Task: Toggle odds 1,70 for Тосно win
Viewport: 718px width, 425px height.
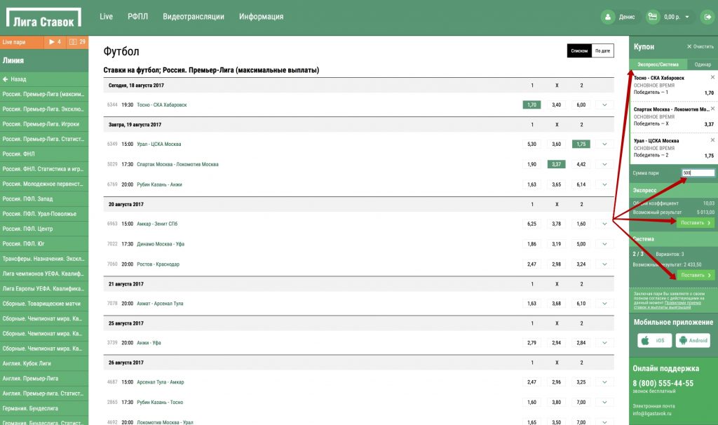Action: [x=531, y=104]
